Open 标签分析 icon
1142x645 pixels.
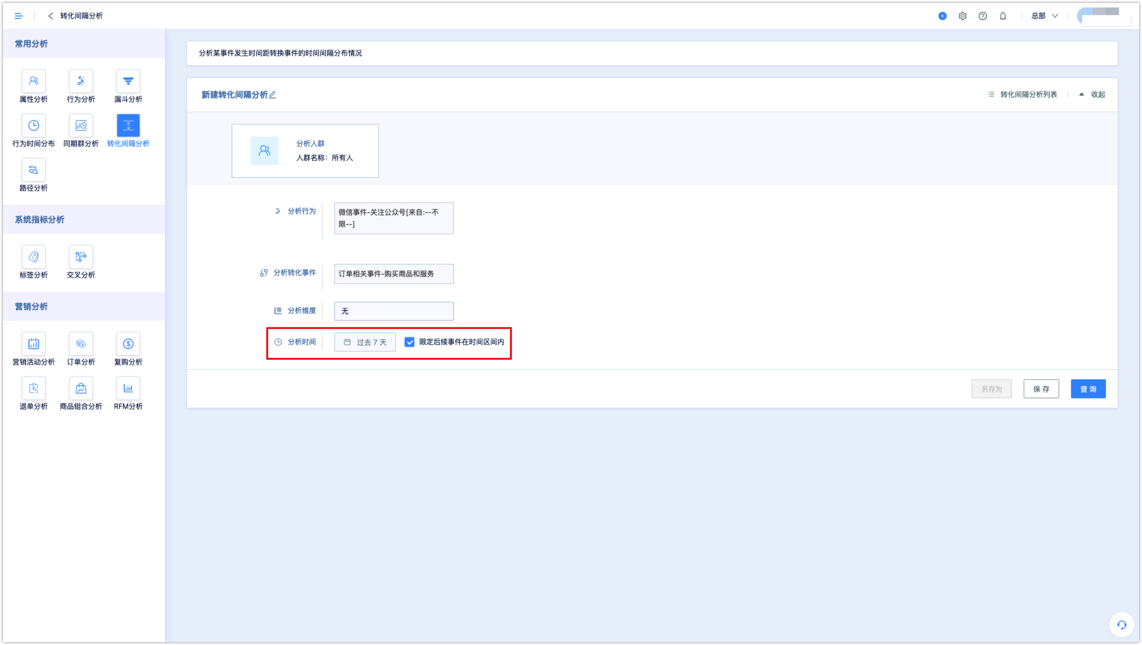(x=33, y=257)
